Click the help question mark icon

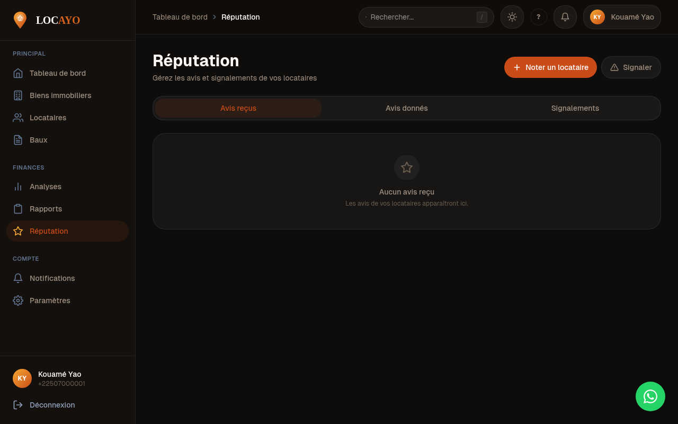point(538,17)
